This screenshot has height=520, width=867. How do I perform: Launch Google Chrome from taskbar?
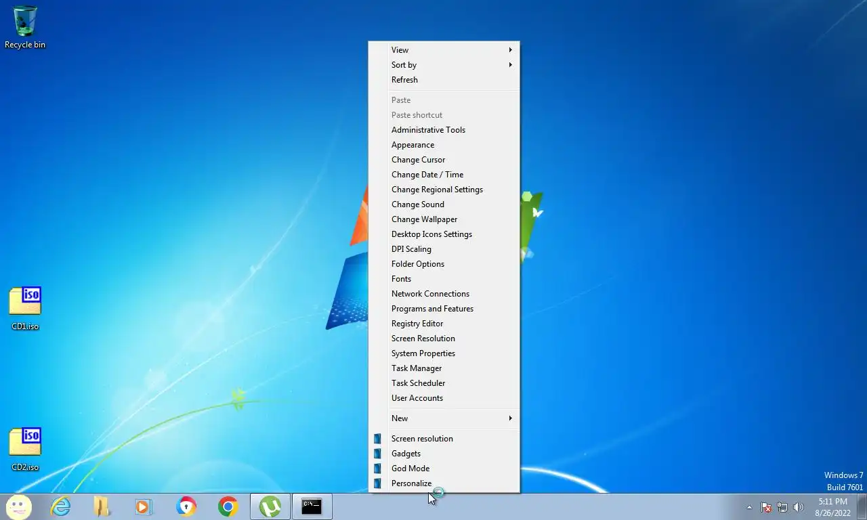(x=228, y=506)
